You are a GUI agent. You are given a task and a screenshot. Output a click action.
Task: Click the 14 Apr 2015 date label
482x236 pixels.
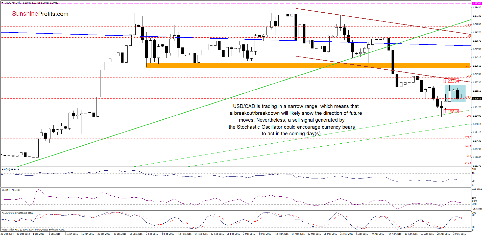pyautogui.click(x=395, y=234)
